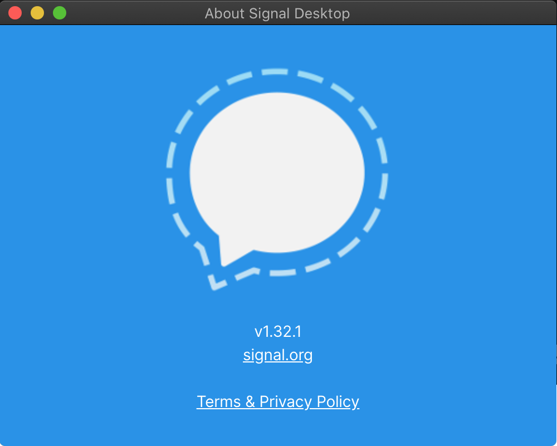Viewport: 557px width, 446px height.
Task: Click the v1.32.1 version number text
Action: [x=278, y=332]
